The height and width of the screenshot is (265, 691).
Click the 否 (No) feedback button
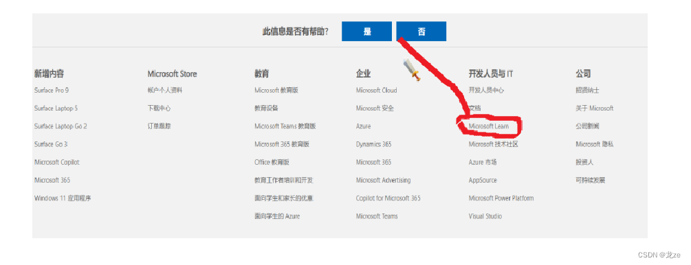(x=421, y=32)
